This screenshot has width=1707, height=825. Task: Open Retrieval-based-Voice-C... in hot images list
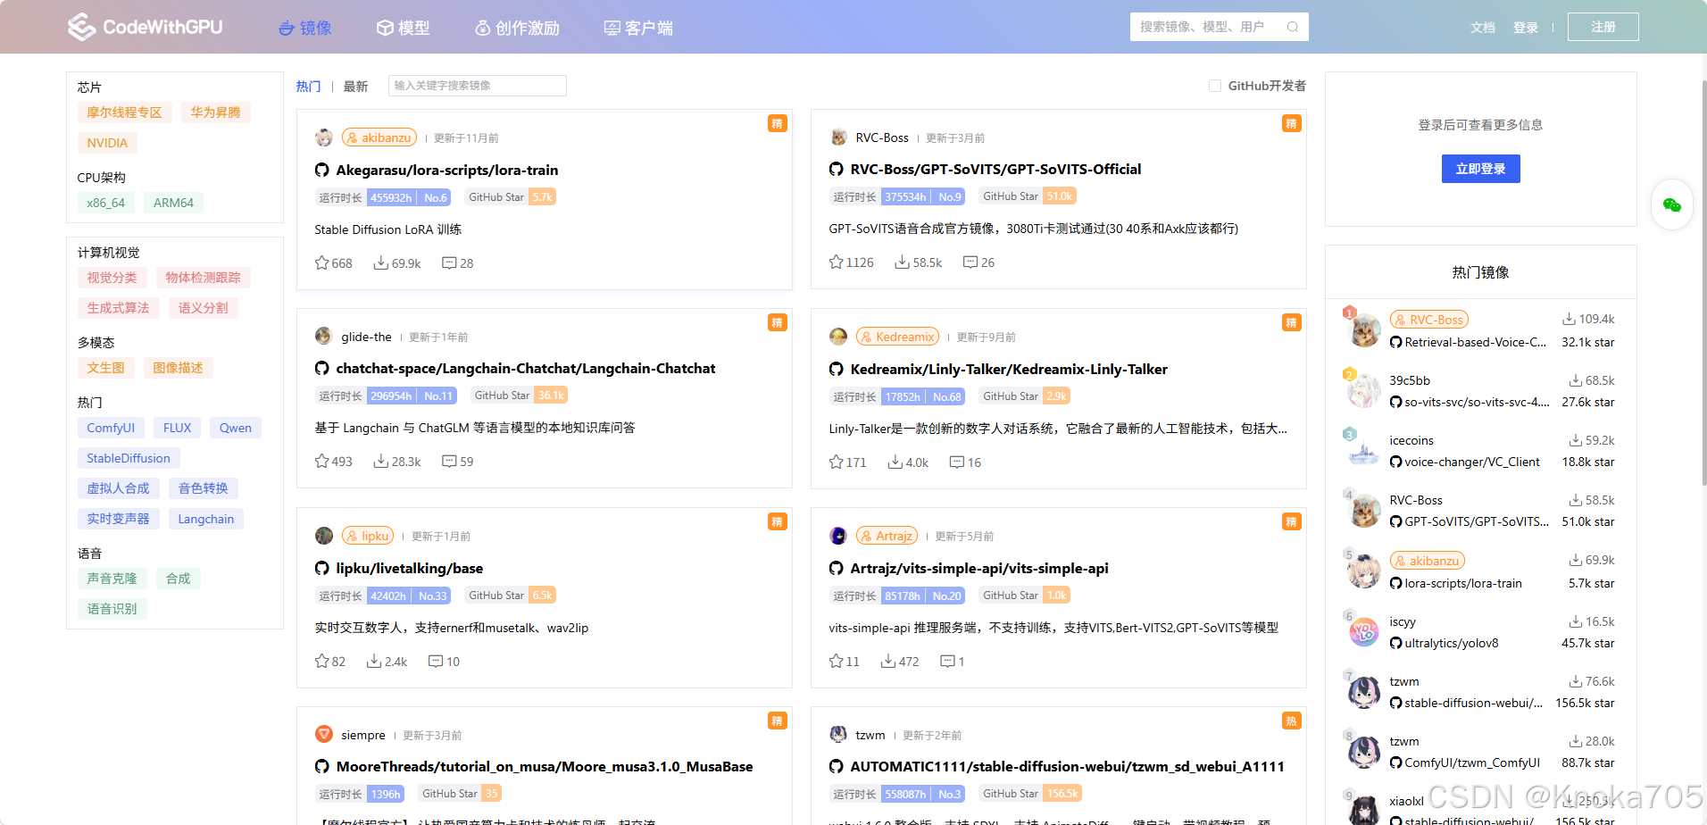(x=1475, y=342)
